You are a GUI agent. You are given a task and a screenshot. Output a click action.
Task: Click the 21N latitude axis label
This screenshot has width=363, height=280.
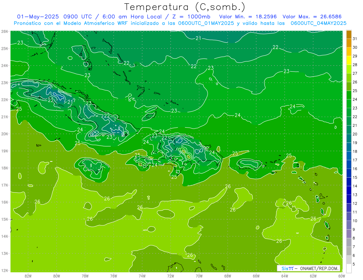[5, 117]
